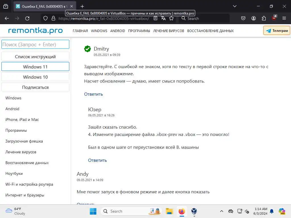Click the Телеграм button
291x218 pixels.
coord(277,31)
